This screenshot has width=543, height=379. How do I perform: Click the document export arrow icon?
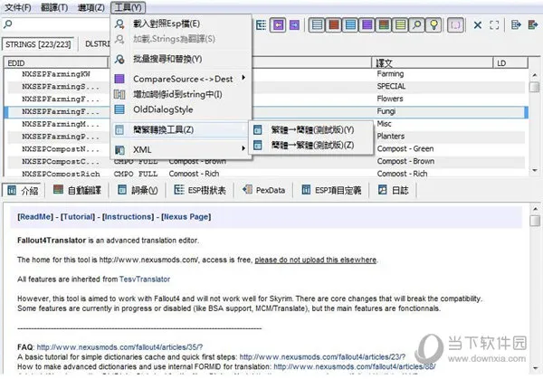point(516,25)
